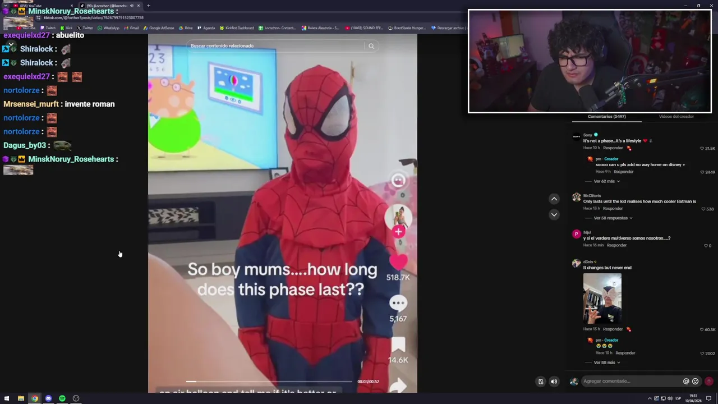Click the ESP language indicator in the tray
This screenshot has width=718, height=404.
click(x=678, y=398)
